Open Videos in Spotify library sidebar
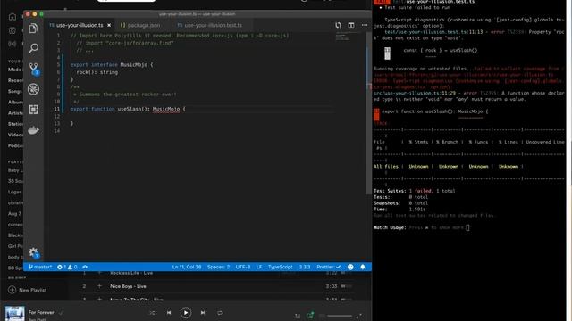Viewport: 572px width, 321px height. [15, 135]
